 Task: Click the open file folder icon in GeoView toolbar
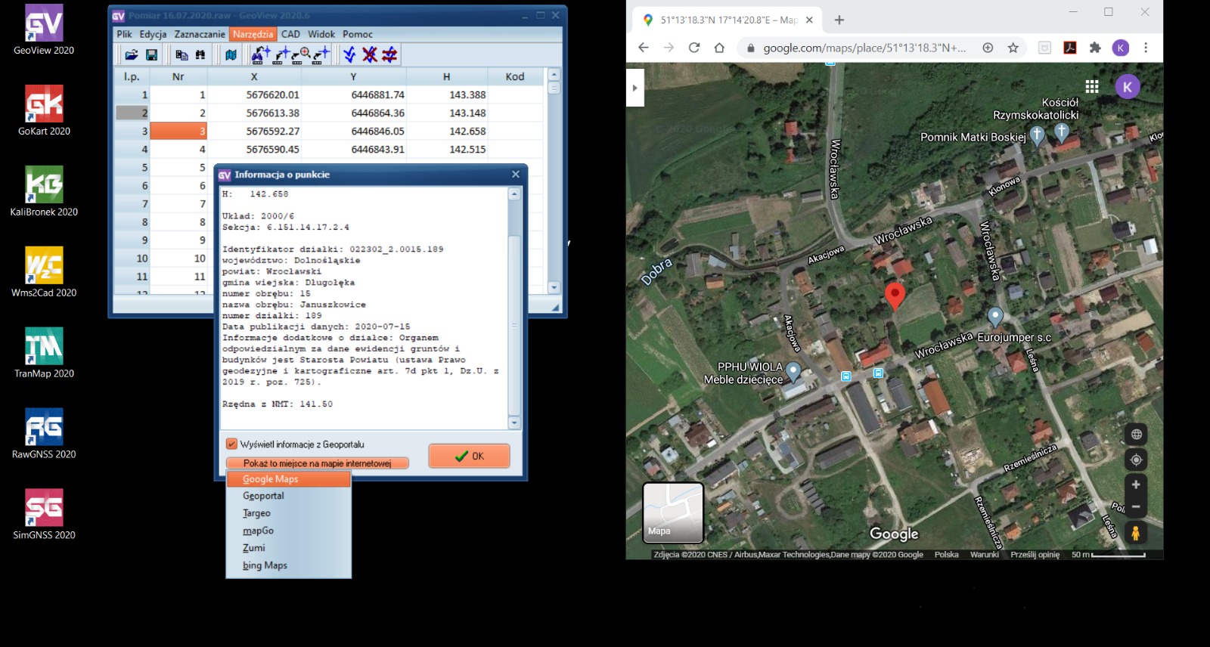coord(132,54)
